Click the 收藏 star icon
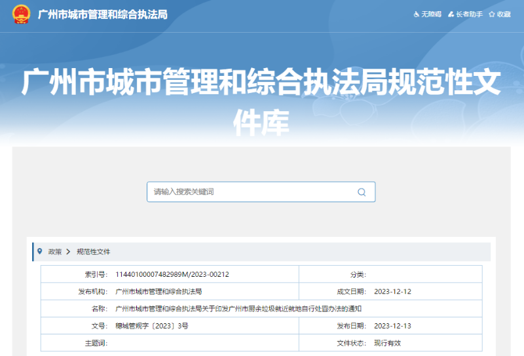 (491, 14)
